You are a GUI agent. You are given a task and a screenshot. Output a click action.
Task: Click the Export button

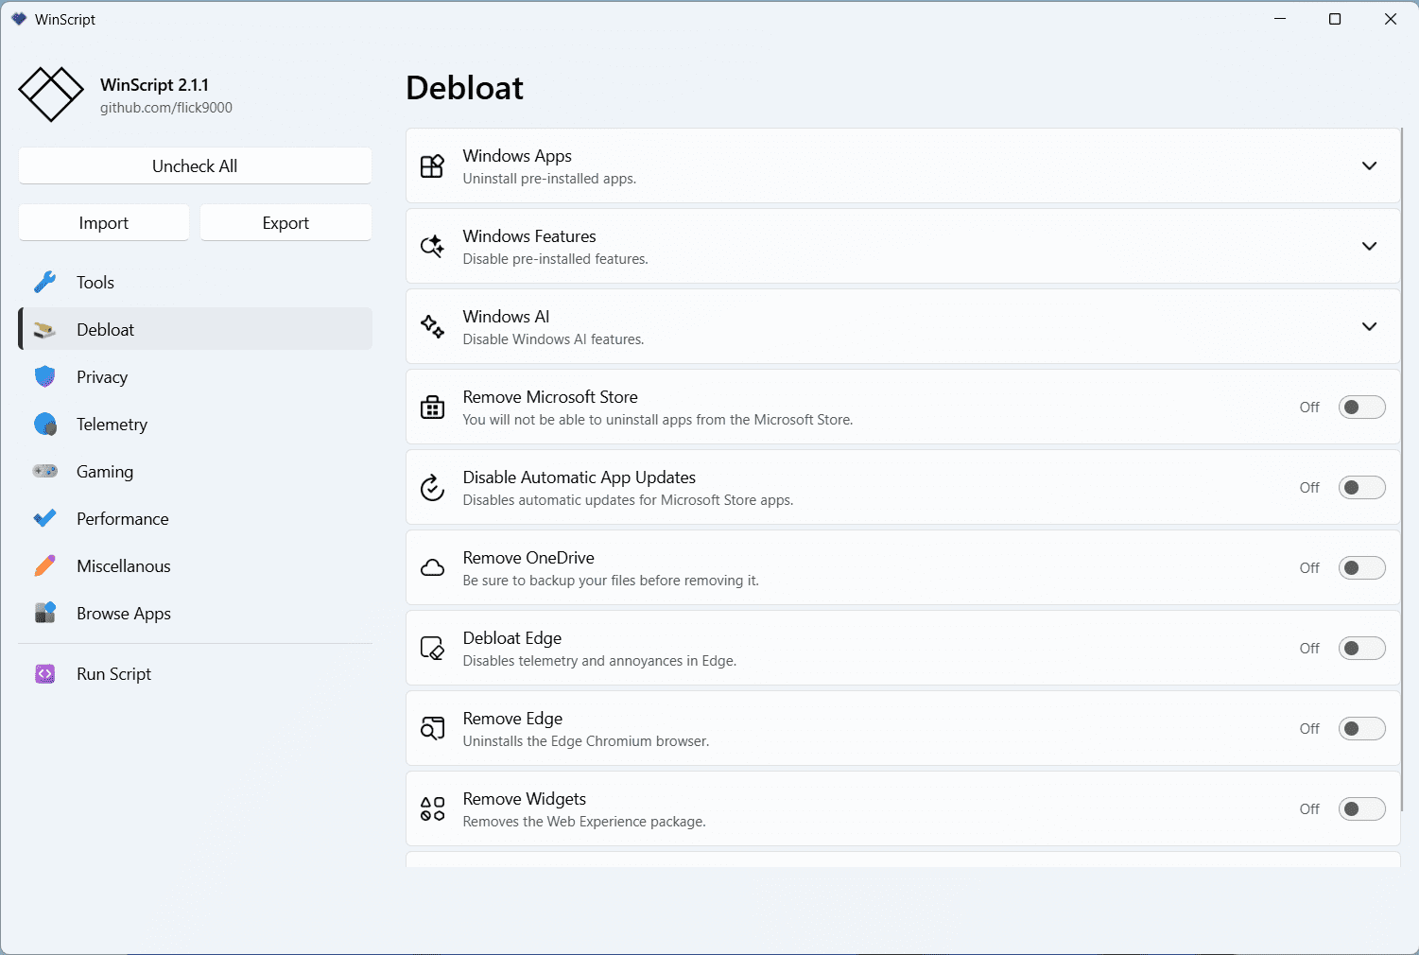(286, 223)
